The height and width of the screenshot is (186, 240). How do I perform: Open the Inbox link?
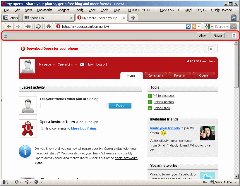90,64
